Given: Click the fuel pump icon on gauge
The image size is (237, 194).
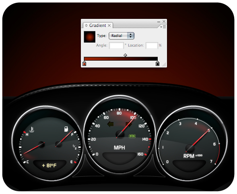Looking at the screenshot, I should click(66, 129).
